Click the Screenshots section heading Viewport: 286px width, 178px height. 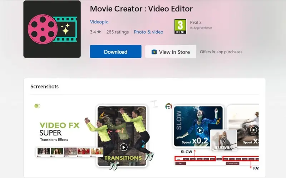pyautogui.click(x=44, y=86)
